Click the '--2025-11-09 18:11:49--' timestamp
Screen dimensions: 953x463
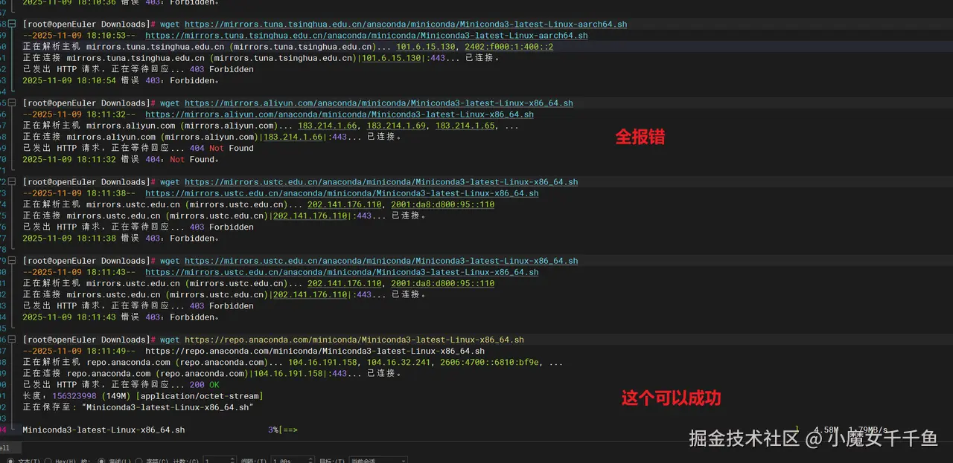click(x=79, y=351)
